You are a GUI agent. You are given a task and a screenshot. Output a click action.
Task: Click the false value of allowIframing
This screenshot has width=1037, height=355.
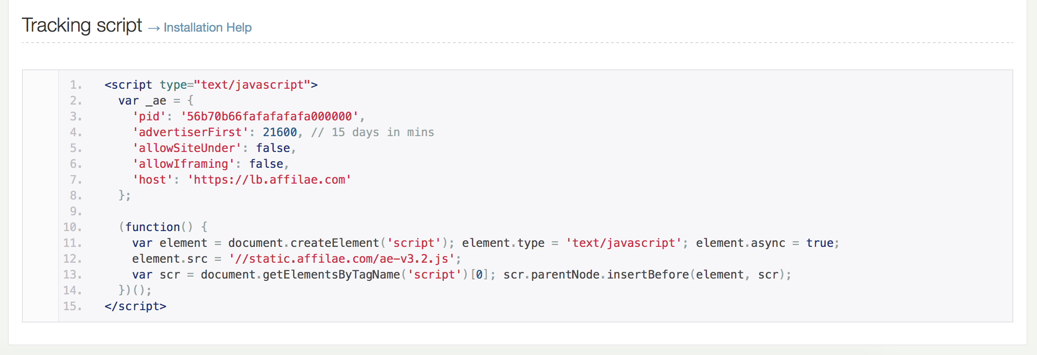pyautogui.click(x=266, y=164)
